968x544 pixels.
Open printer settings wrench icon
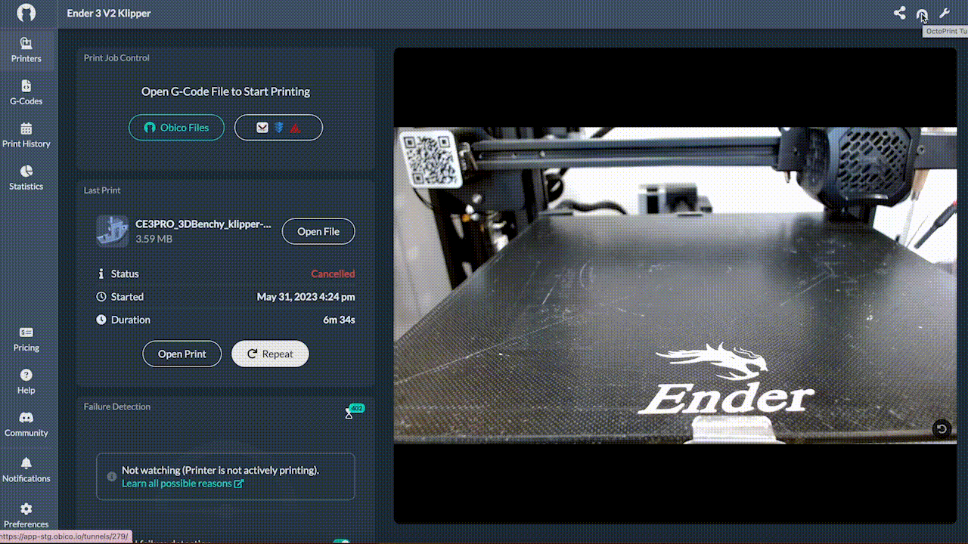(944, 13)
